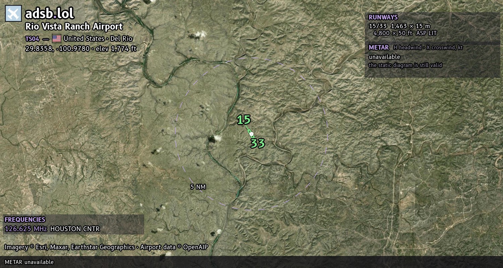Select coordinates 29.8358, -100.9780 text
The width and height of the screenshot is (503, 268).
[57, 49]
